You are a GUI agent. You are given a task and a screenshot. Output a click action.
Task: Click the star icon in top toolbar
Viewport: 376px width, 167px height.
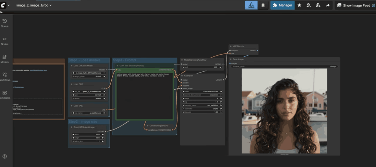pos(299,5)
